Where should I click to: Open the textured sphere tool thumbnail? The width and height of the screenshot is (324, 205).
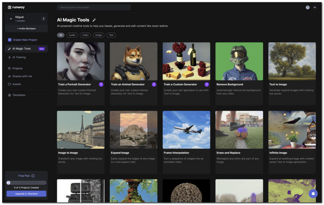(187, 191)
